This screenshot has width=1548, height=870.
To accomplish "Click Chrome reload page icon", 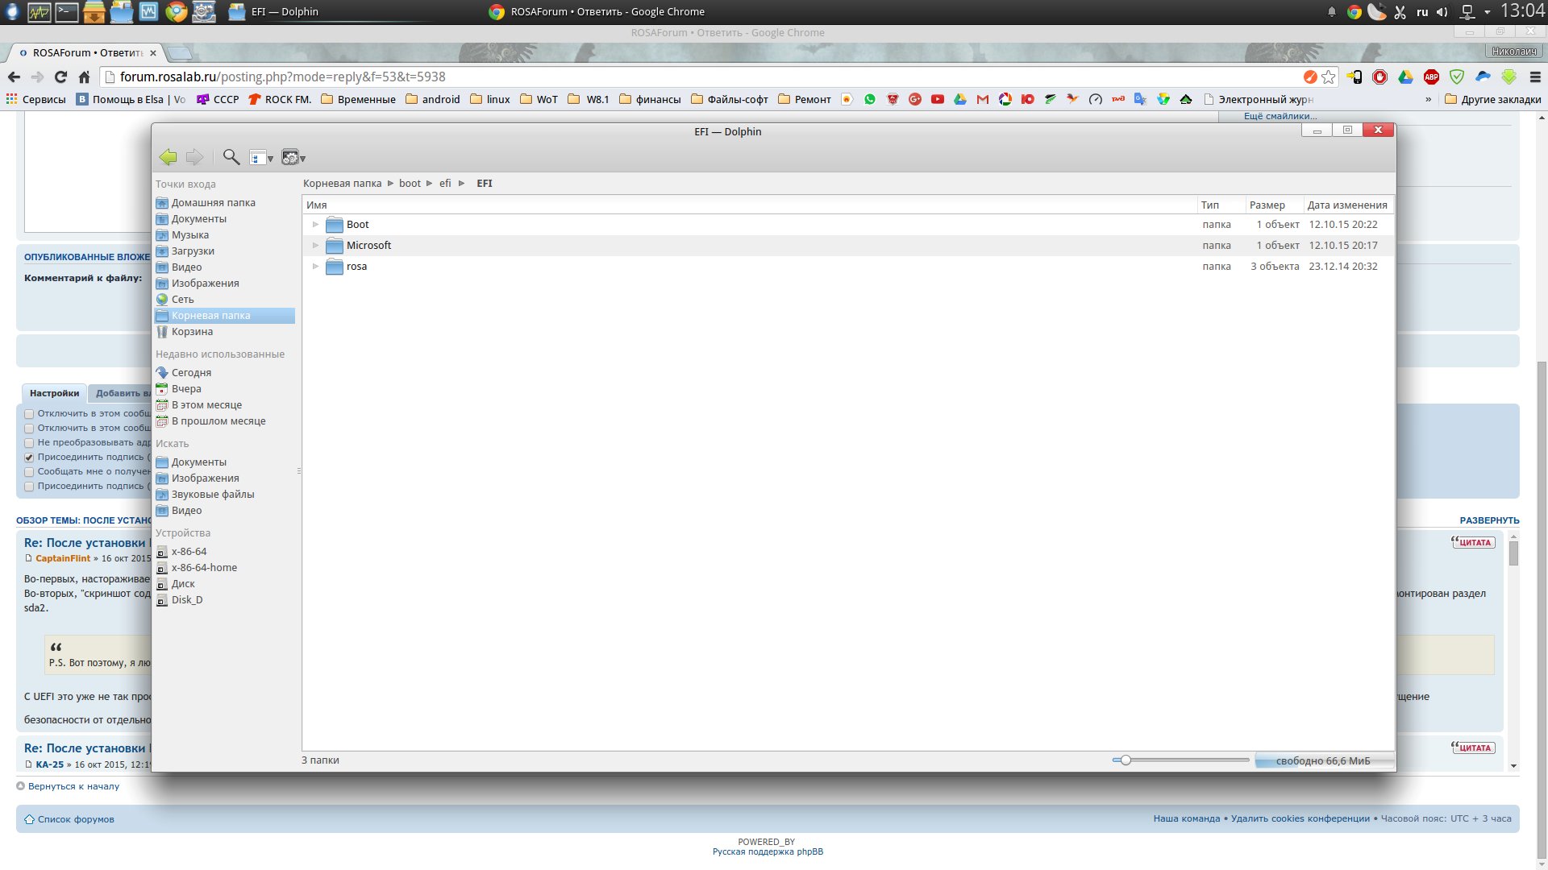I will point(60,77).
